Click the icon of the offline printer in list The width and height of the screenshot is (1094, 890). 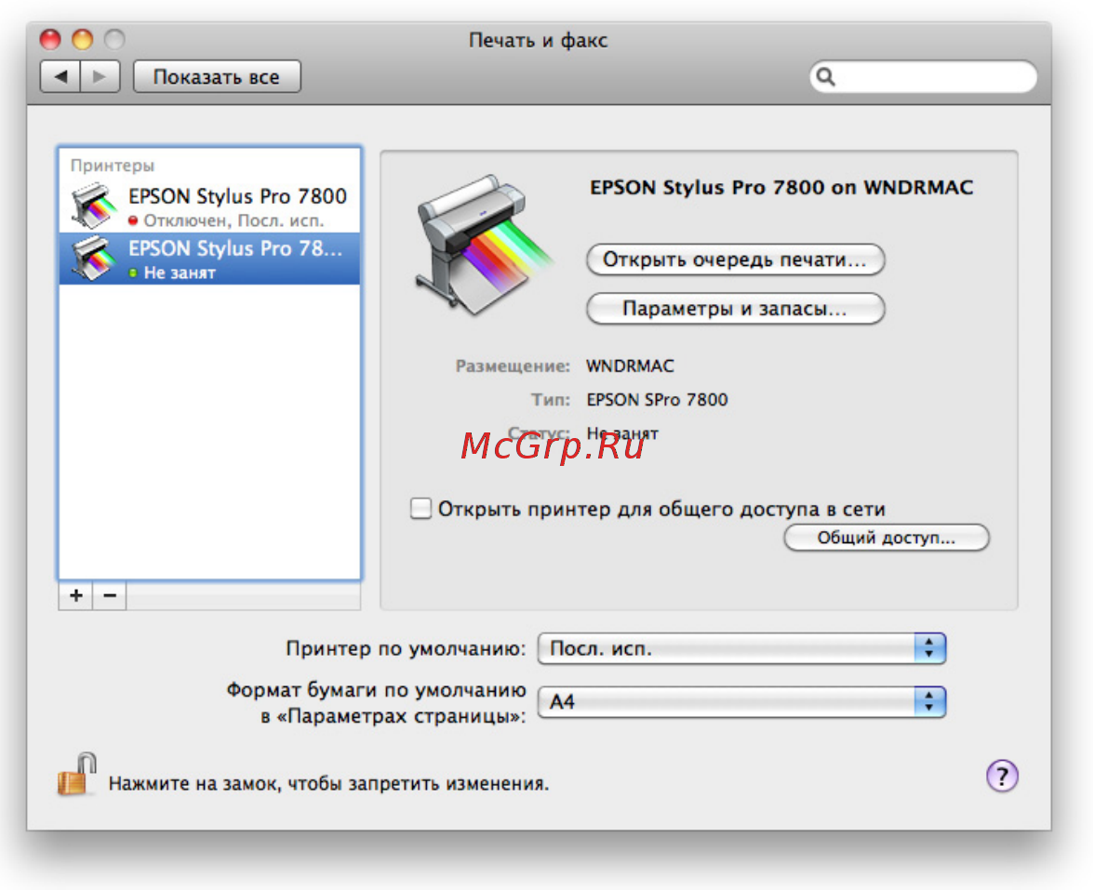[93, 206]
